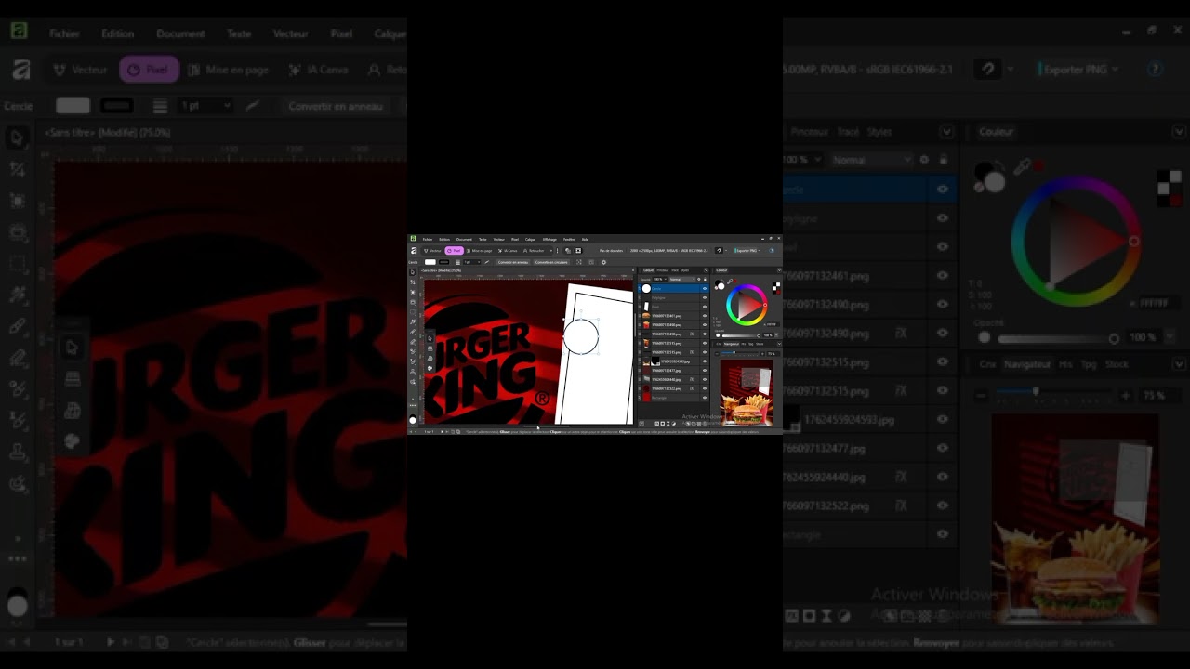The image size is (1190, 669).
Task: Click navigator zoom plus button, center window
Action: pyautogui.click(x=762, y=354)
